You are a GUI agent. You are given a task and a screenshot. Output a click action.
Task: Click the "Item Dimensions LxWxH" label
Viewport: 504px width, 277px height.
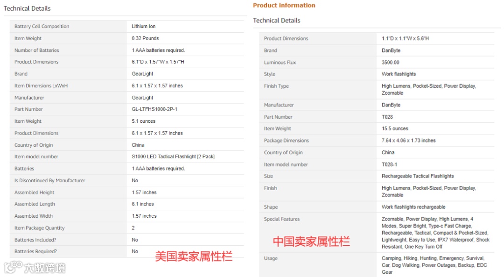pyautogui.click(x=41, y=85)
